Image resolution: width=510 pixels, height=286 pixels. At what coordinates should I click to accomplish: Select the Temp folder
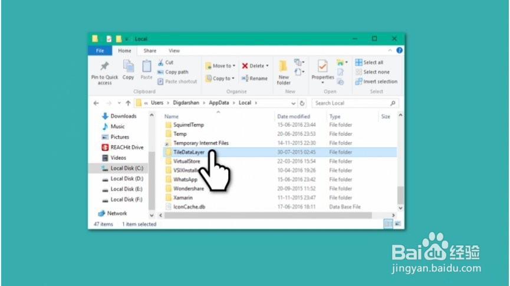coord(279,134)
